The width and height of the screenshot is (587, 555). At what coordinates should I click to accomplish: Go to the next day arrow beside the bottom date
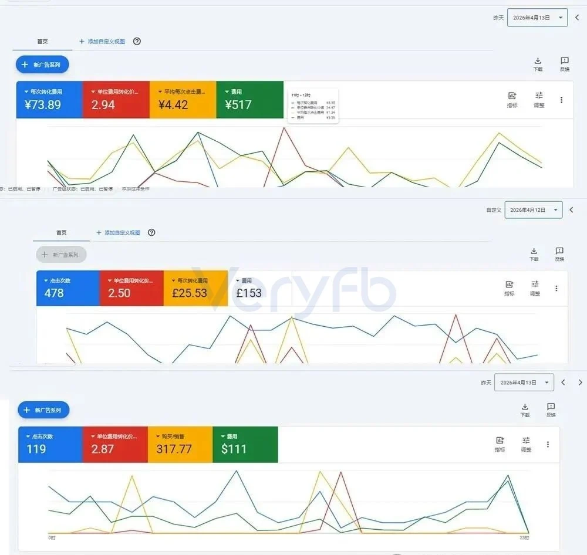pos(580,382)
